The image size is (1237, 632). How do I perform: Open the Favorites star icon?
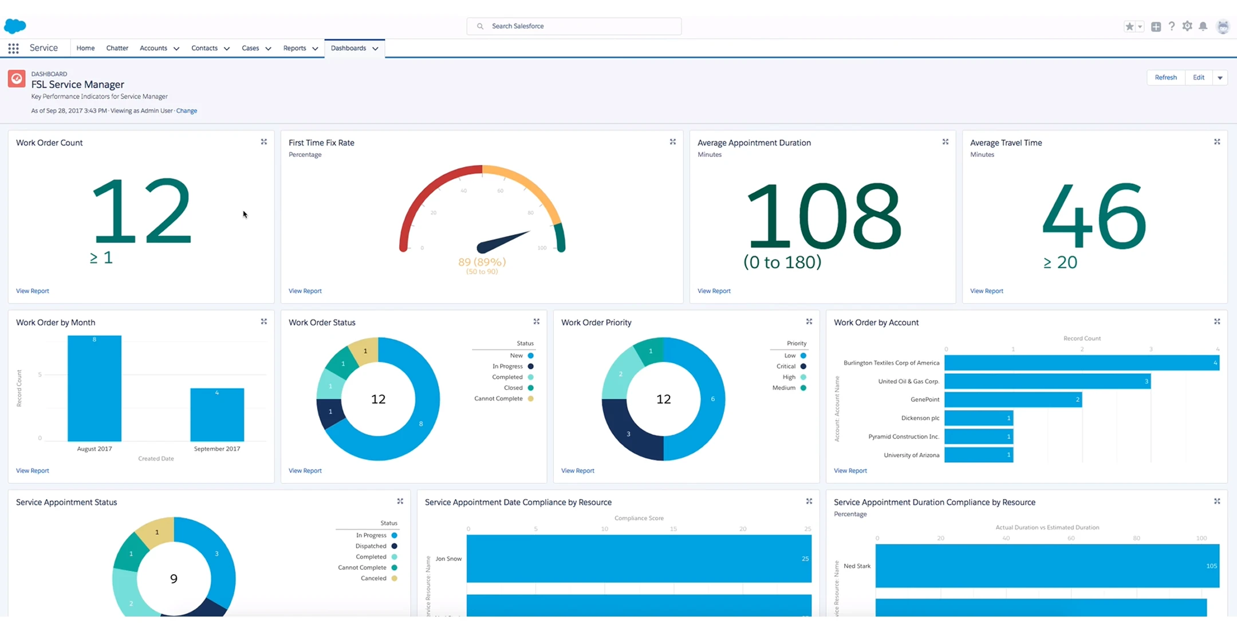[x=1129, y=26]
